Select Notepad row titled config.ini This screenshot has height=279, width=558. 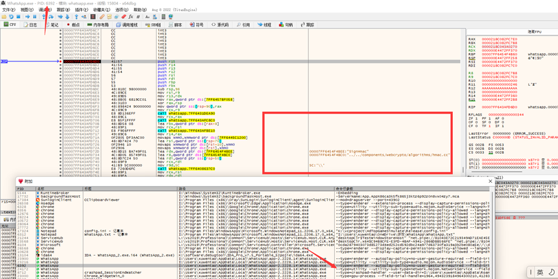coord(254,231)
